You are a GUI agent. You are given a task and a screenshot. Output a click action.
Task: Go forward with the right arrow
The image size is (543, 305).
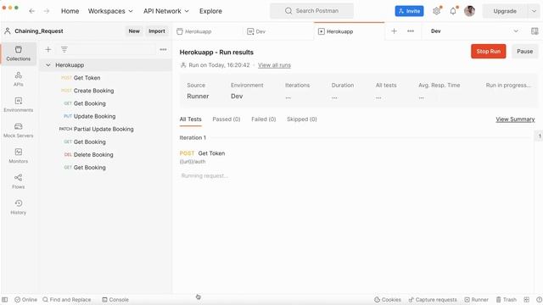pos(47,11)
